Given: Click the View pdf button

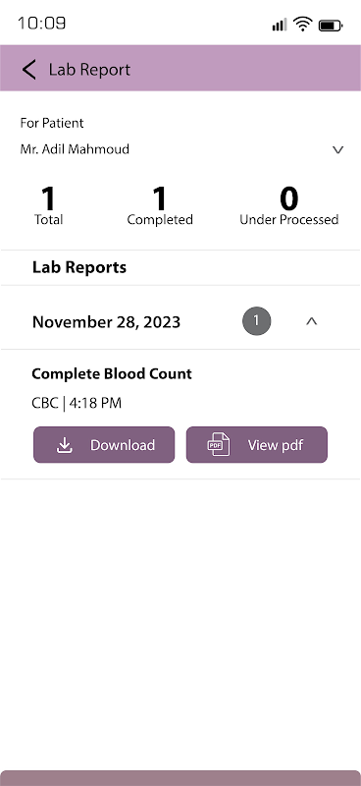Looking at the screenshot, I should click(257, 445).
